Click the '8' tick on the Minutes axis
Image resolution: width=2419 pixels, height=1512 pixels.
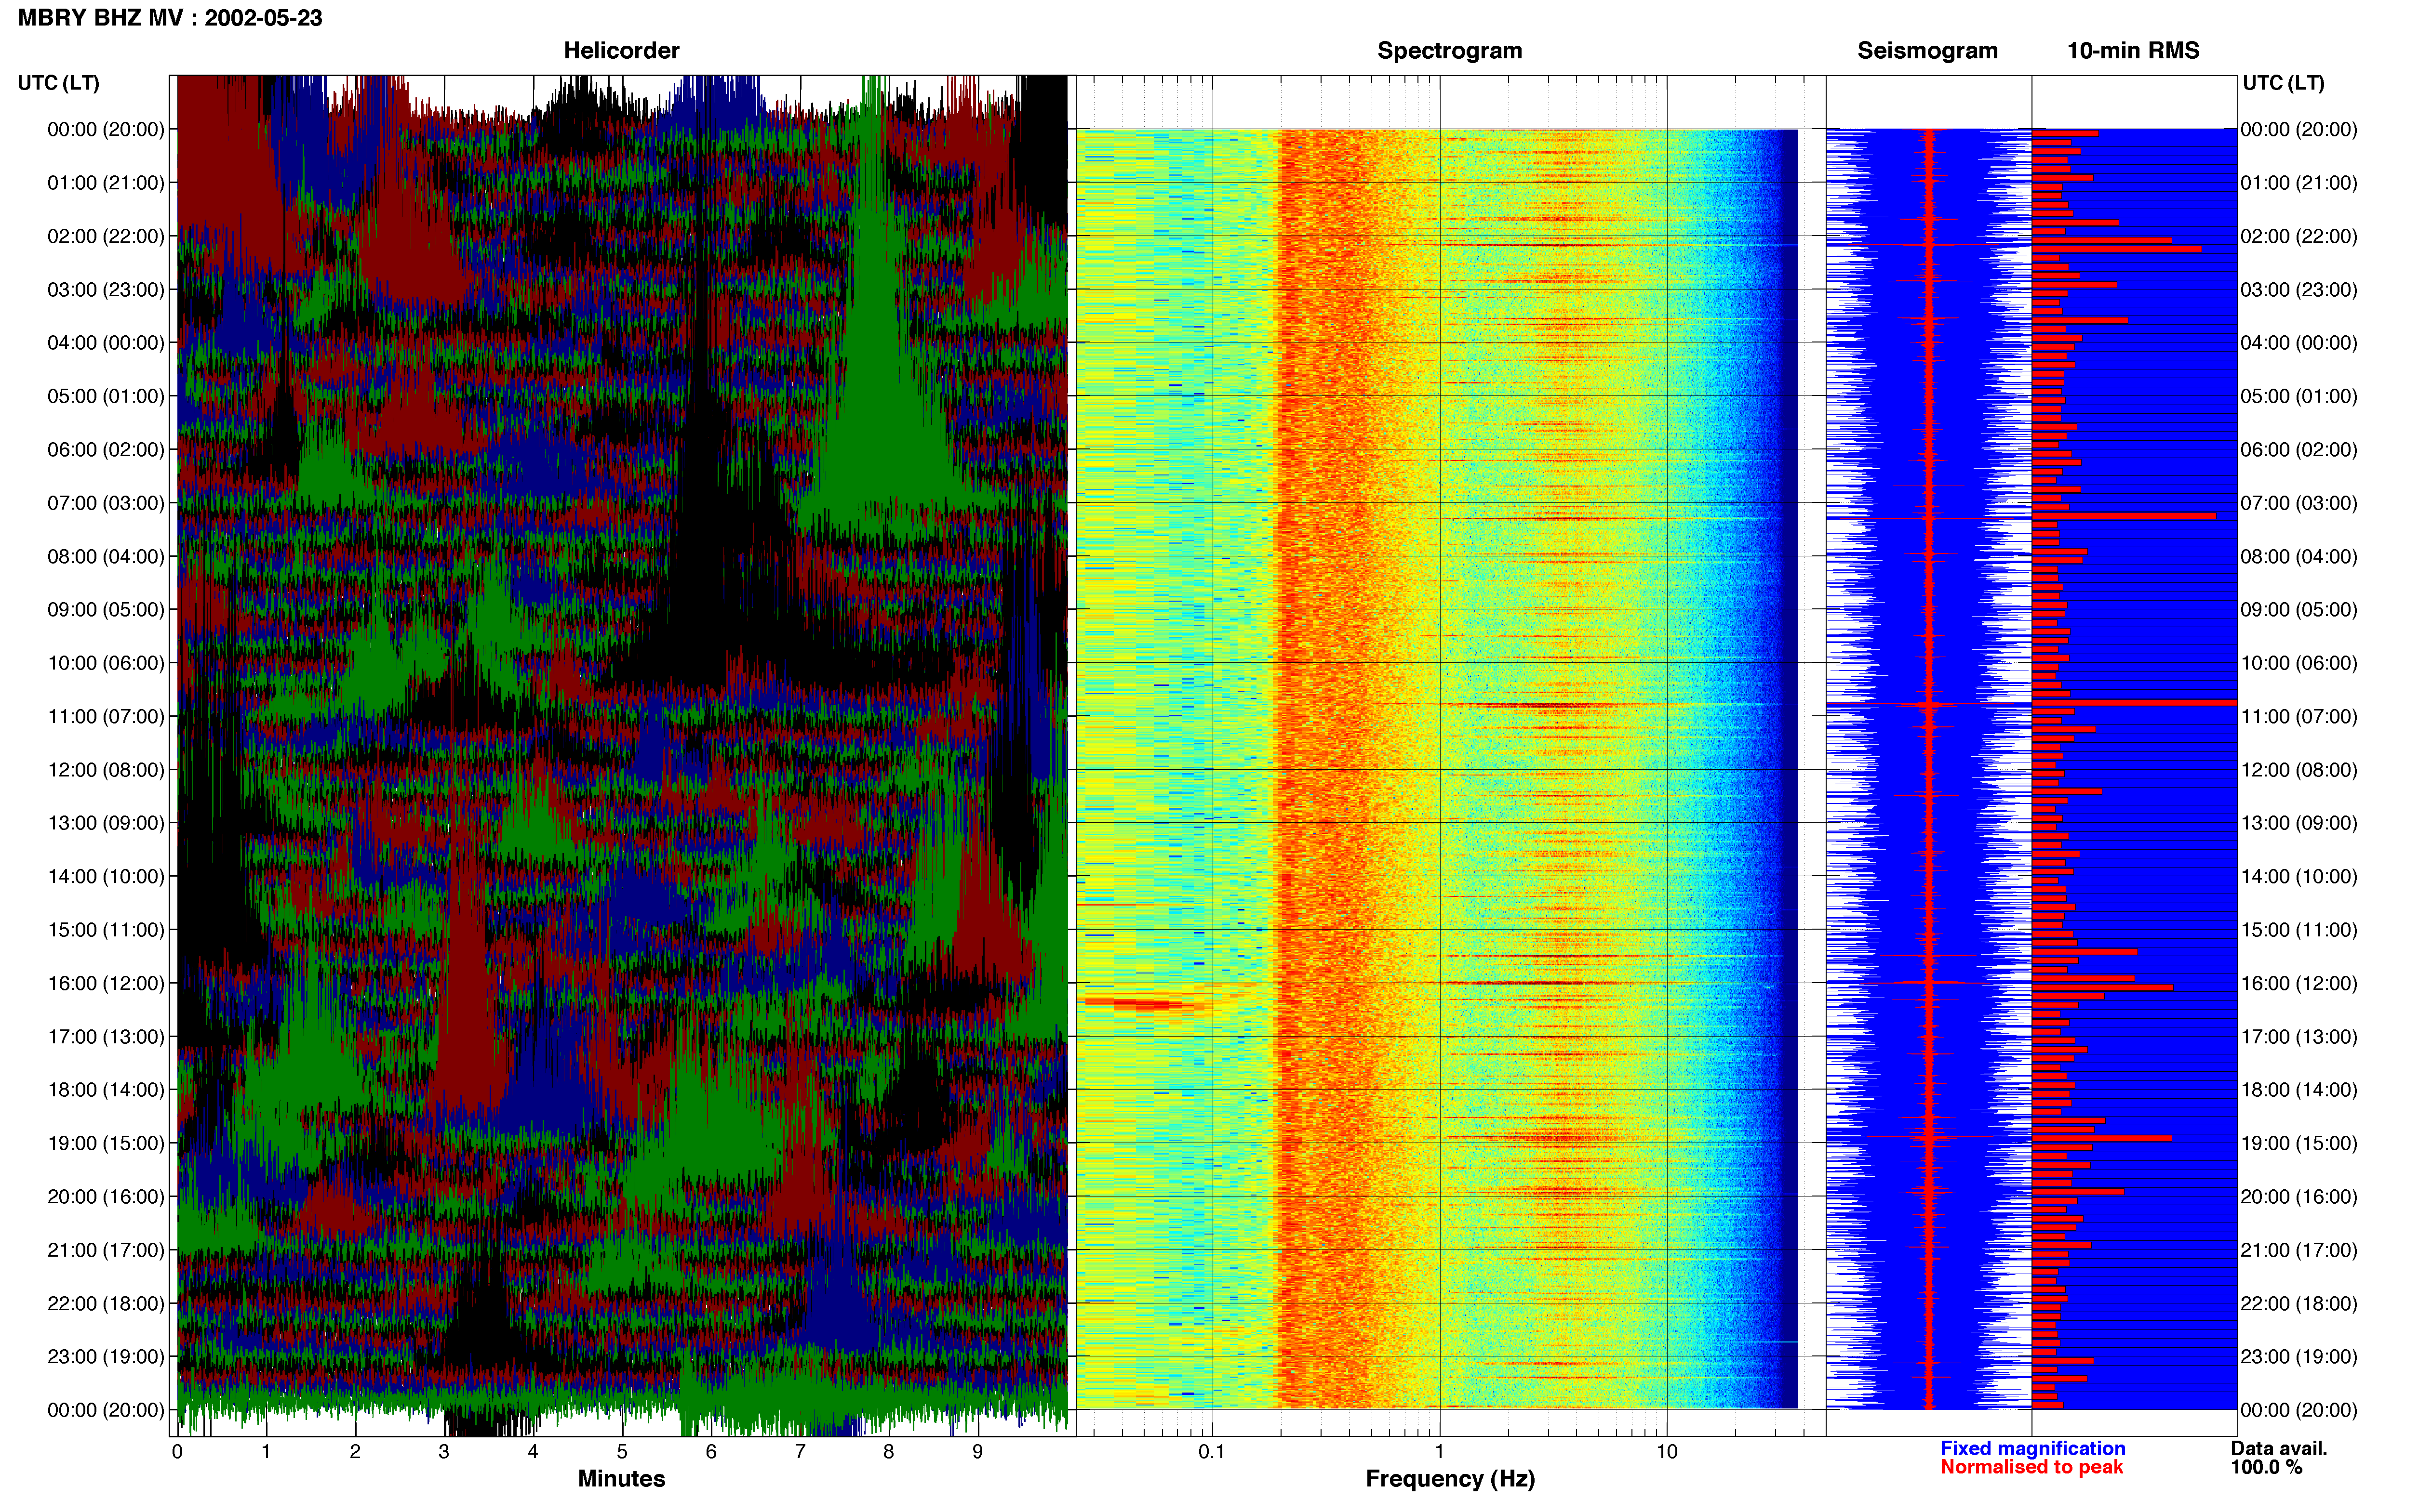coord(888,1452)
